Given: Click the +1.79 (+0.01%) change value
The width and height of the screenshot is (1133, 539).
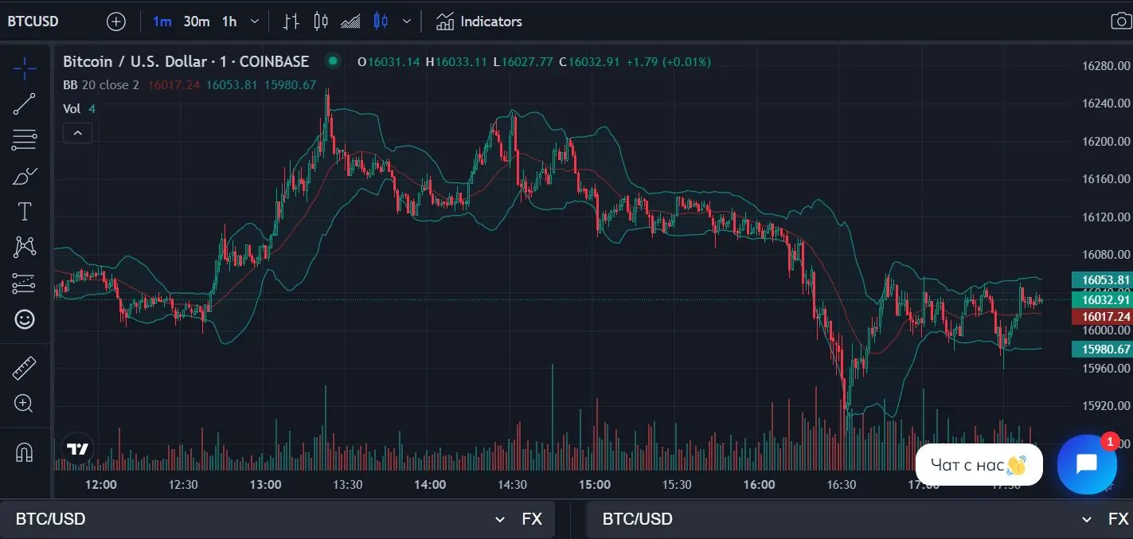Looking at the screenshot, I should pos(669,61).
